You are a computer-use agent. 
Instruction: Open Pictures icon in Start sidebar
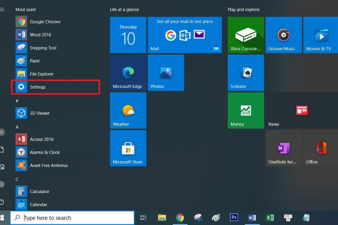tap(2, 167)
